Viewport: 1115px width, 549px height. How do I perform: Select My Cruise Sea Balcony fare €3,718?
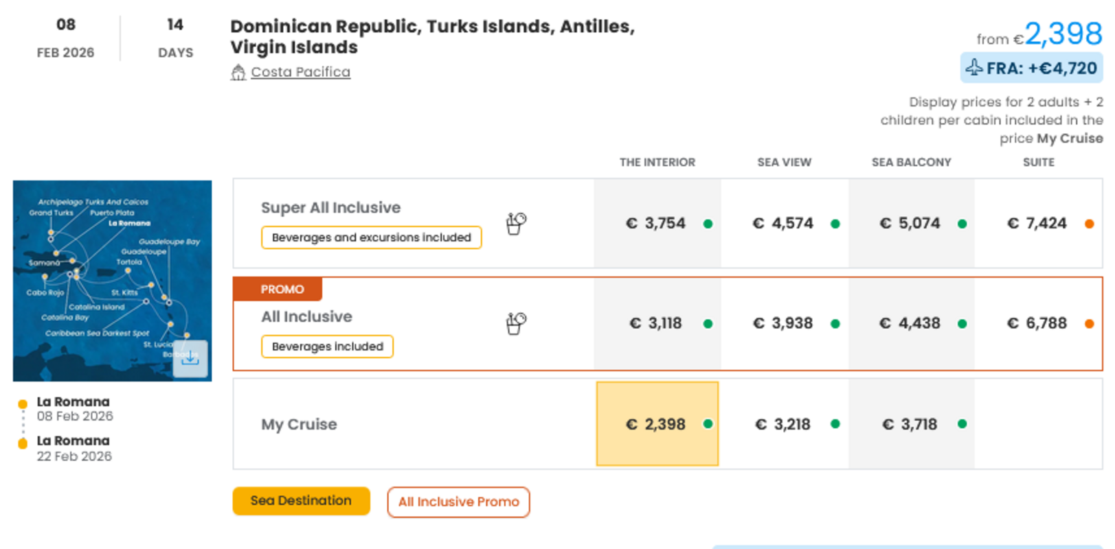[x=910, y=424]
